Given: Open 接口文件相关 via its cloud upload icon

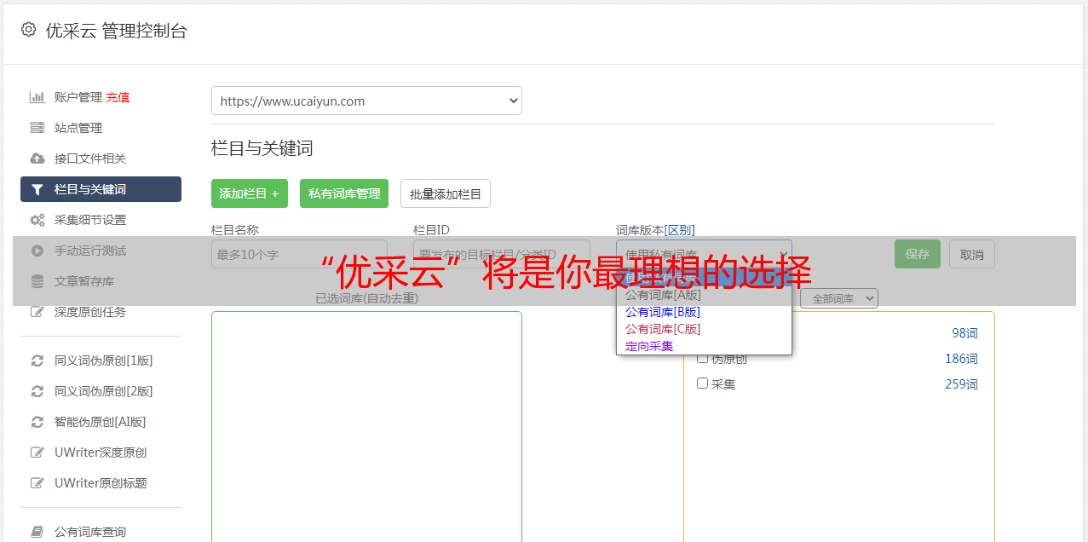Looking at the screenshot, I should (37, 159).
